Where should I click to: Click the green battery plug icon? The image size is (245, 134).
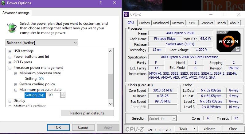coord(12,28)
